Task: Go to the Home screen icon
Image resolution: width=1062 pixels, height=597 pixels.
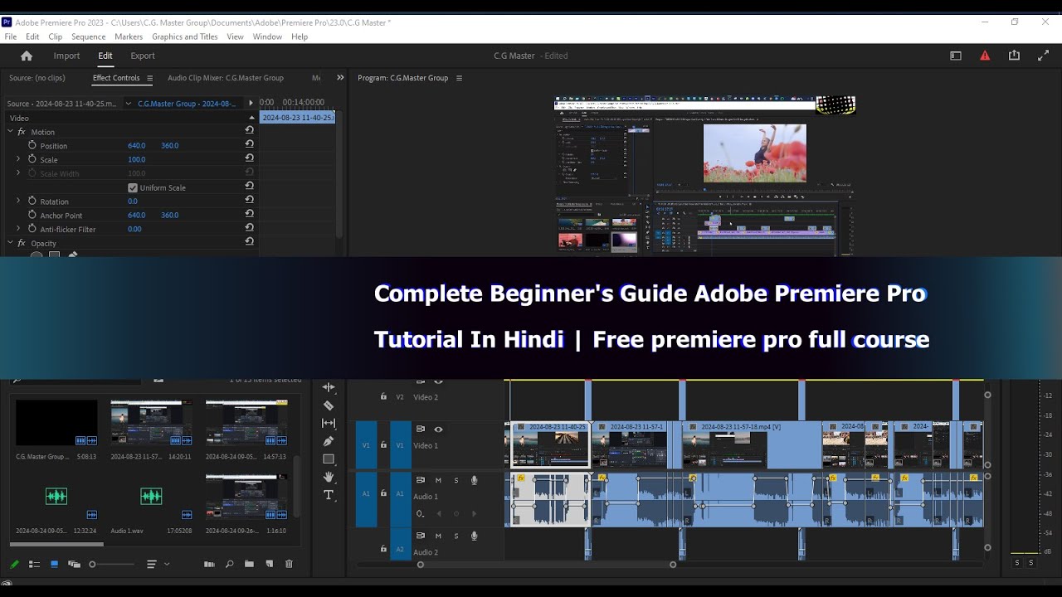Action: 27,56
